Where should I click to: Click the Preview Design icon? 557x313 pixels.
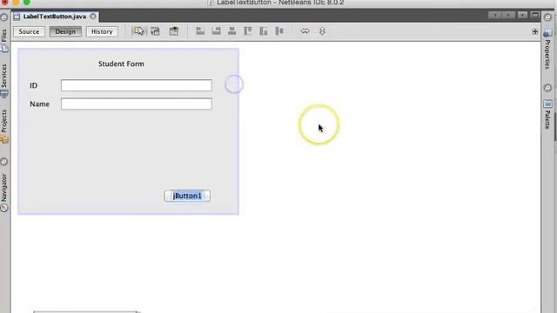[x=174, y=31]
